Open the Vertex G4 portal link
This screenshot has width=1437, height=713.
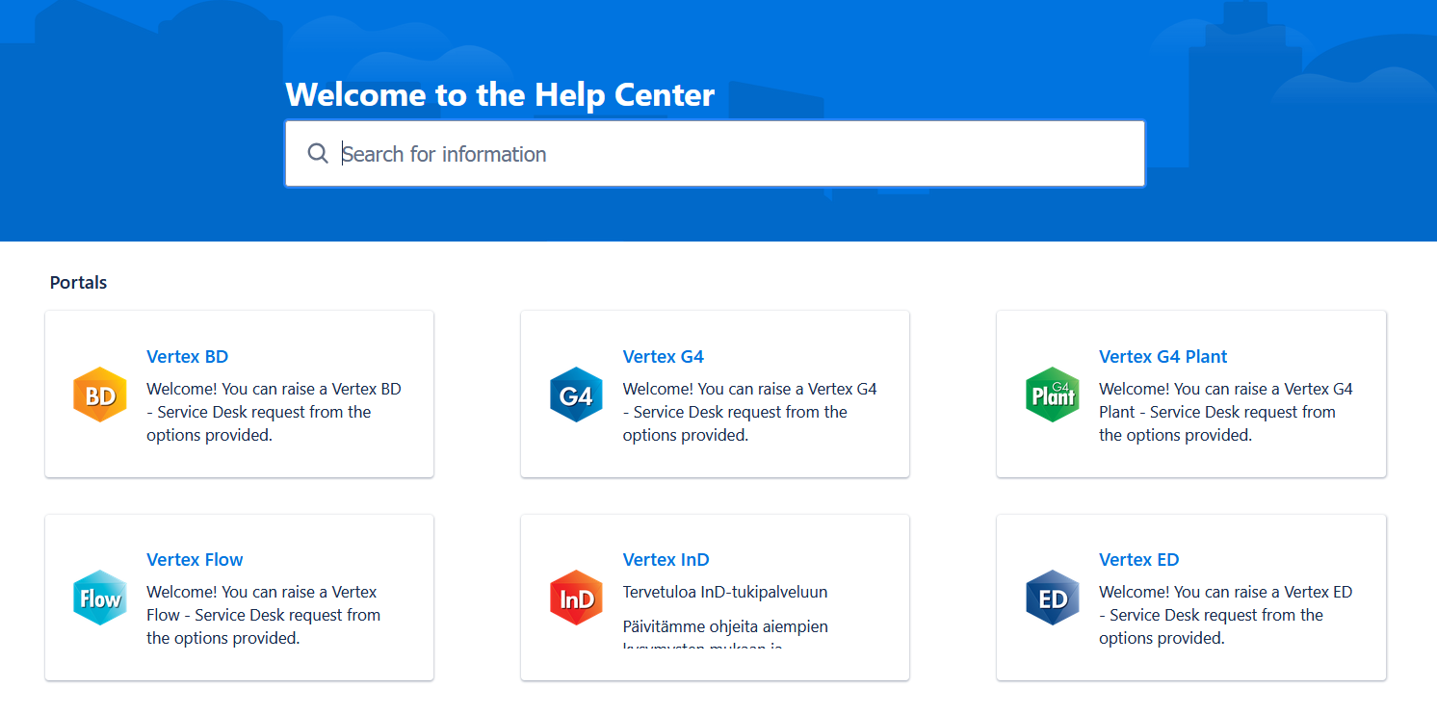[x=663, y=357]
